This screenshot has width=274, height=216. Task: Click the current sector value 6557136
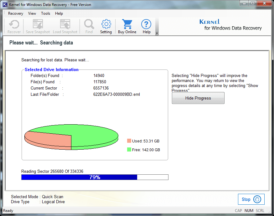pos(101,88)
